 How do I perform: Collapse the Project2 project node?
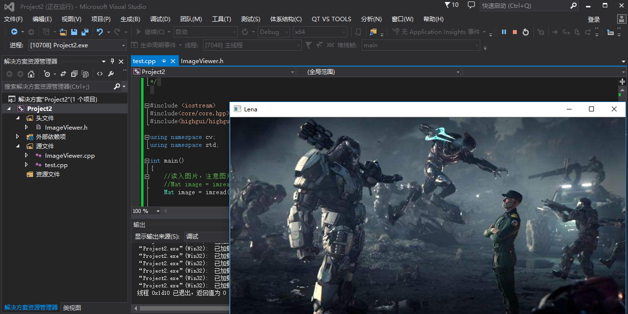click(x=9, y=108)
